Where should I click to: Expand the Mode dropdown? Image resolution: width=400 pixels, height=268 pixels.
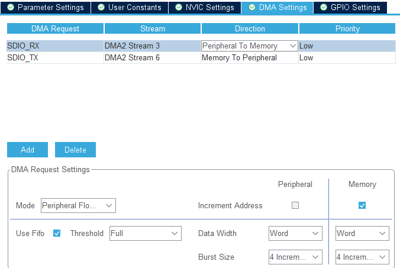pos(78,205)
